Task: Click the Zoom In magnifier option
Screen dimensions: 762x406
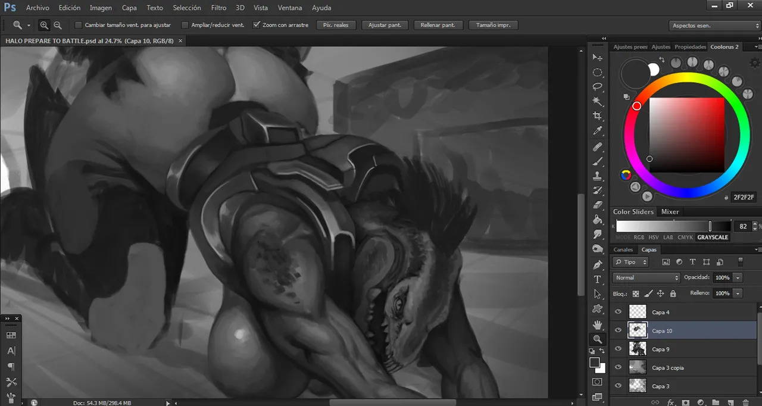Action: pyautogui.click(x=44, y=25)
